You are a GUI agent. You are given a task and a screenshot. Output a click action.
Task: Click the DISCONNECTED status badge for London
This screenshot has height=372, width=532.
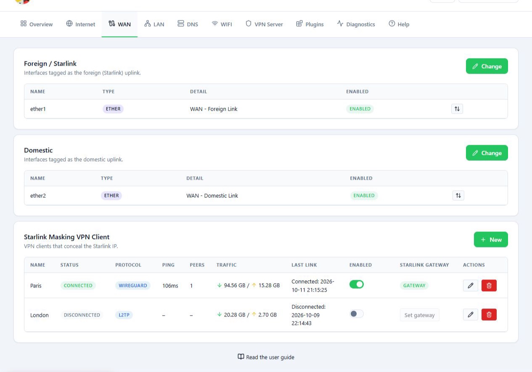82,315
